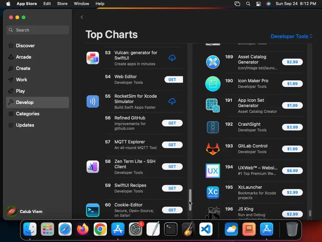Download Vulcan via its cloud icon
322x242 pixels.
172,58
